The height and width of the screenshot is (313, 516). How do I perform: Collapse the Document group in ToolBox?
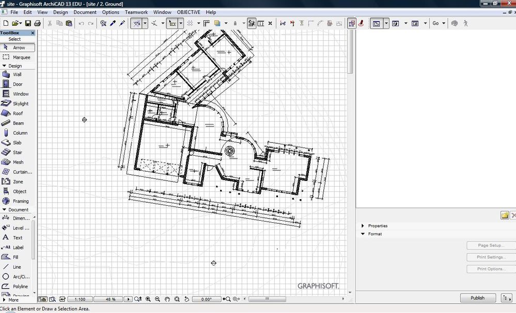coord(4,209)
